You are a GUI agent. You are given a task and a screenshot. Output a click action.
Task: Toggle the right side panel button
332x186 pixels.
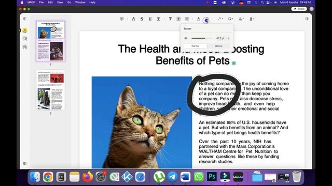pyautogui.click(x=307, y=19)
